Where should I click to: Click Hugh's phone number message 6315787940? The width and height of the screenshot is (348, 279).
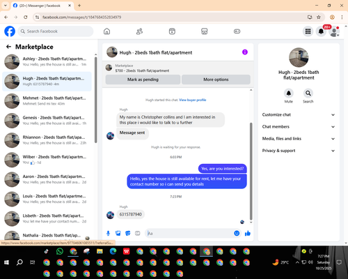pyautogui.click(x=131, y=214)
